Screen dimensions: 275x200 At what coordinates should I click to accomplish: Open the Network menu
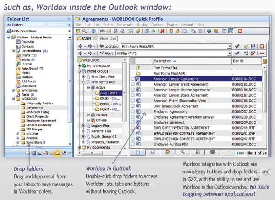[187, 25]
